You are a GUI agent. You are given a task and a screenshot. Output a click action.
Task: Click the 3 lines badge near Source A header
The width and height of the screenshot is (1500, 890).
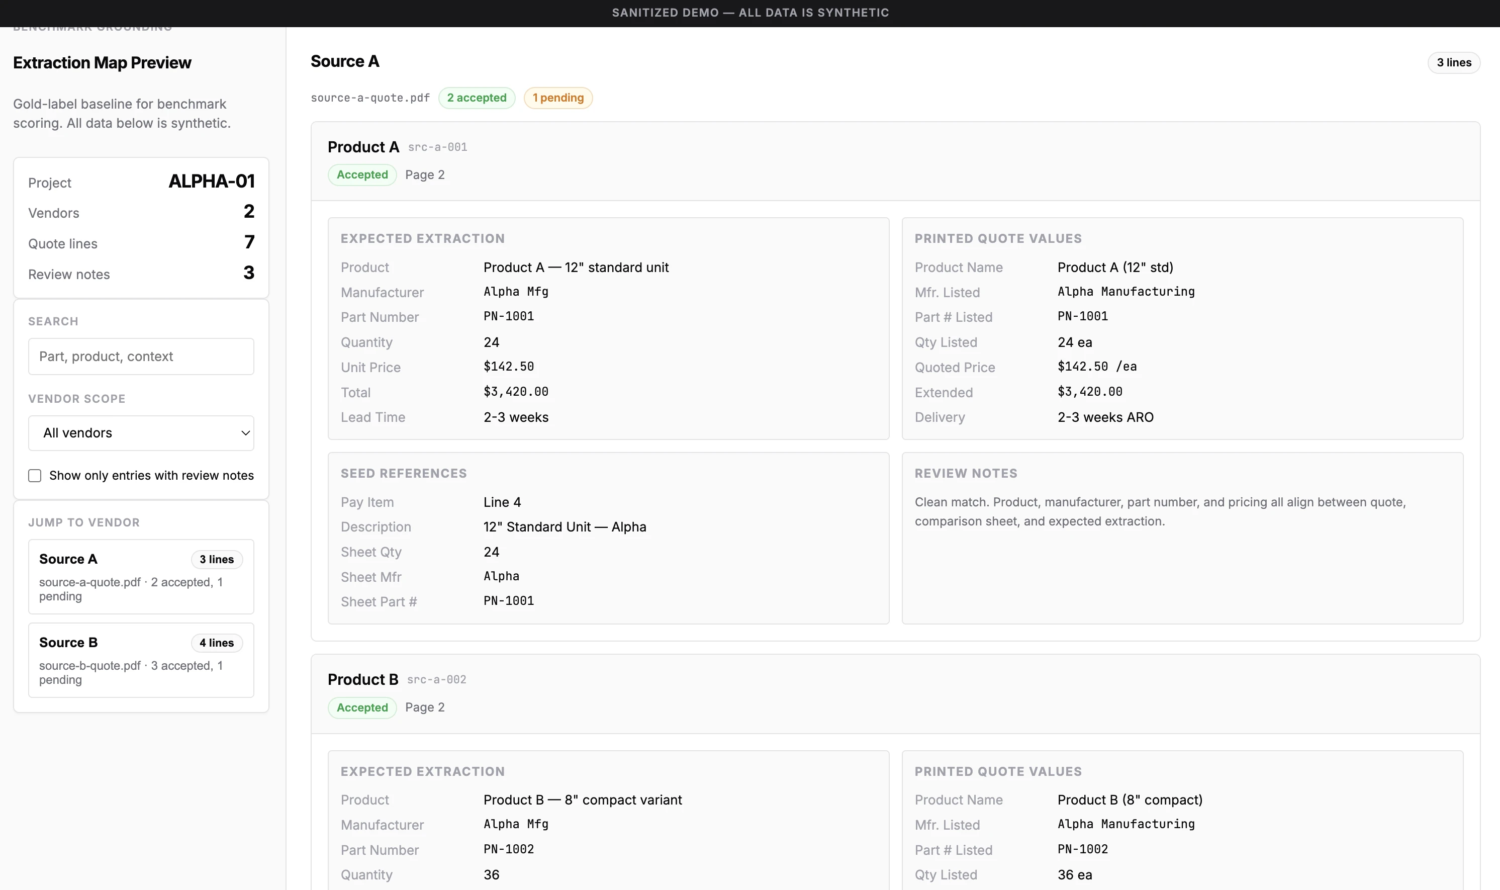1453,62
